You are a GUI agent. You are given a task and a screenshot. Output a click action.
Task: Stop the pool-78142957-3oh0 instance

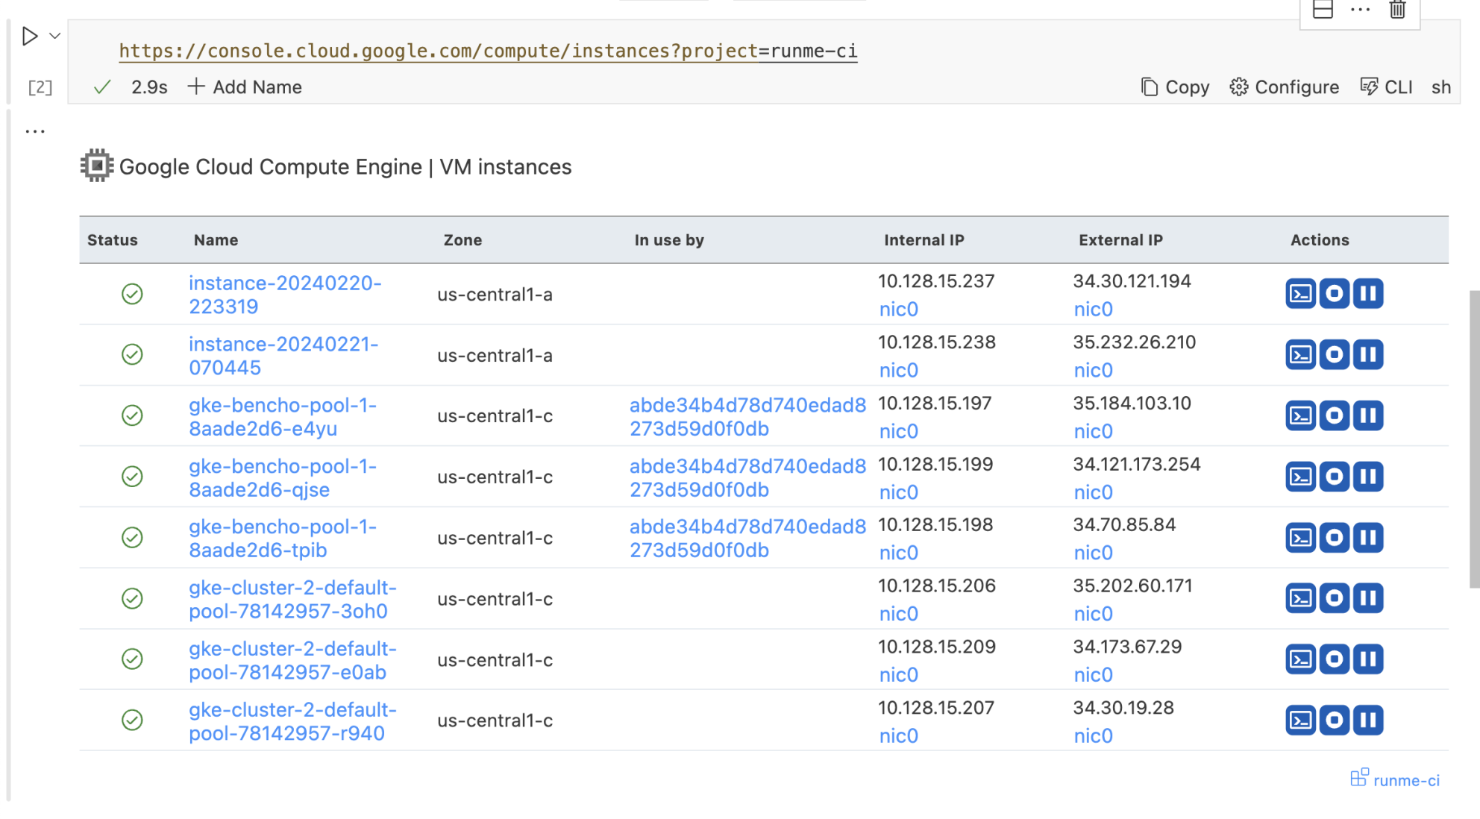[x=1334, y=598]
